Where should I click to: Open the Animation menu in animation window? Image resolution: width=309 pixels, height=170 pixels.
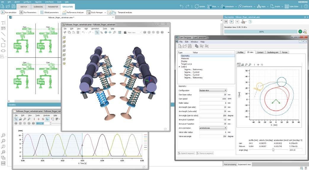95,29
